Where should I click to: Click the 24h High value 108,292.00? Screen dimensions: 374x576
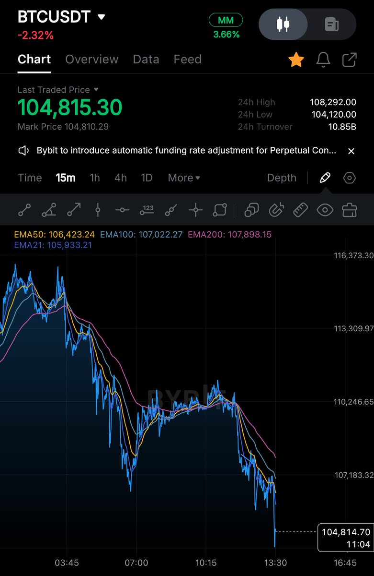333,102
